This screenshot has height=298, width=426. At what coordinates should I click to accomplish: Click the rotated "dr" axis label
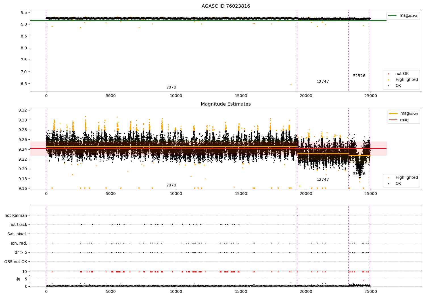point(18,279)
